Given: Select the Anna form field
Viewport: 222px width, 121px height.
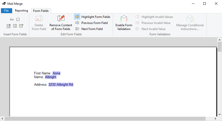Looking at the screenshot, I should pyautogui.click(x=56, y=73).
